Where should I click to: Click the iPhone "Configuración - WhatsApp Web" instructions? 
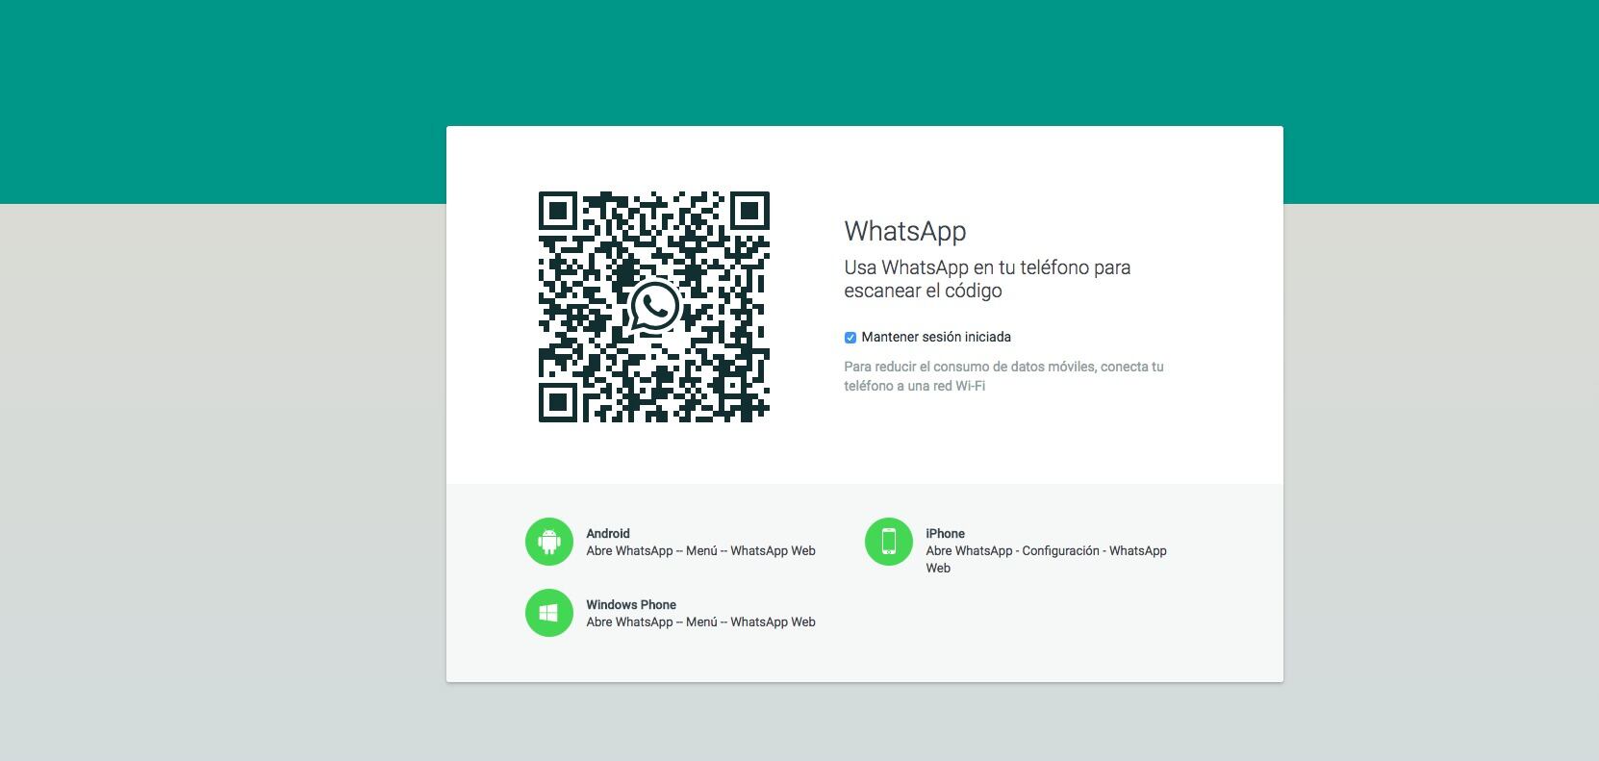point(1046,551)
